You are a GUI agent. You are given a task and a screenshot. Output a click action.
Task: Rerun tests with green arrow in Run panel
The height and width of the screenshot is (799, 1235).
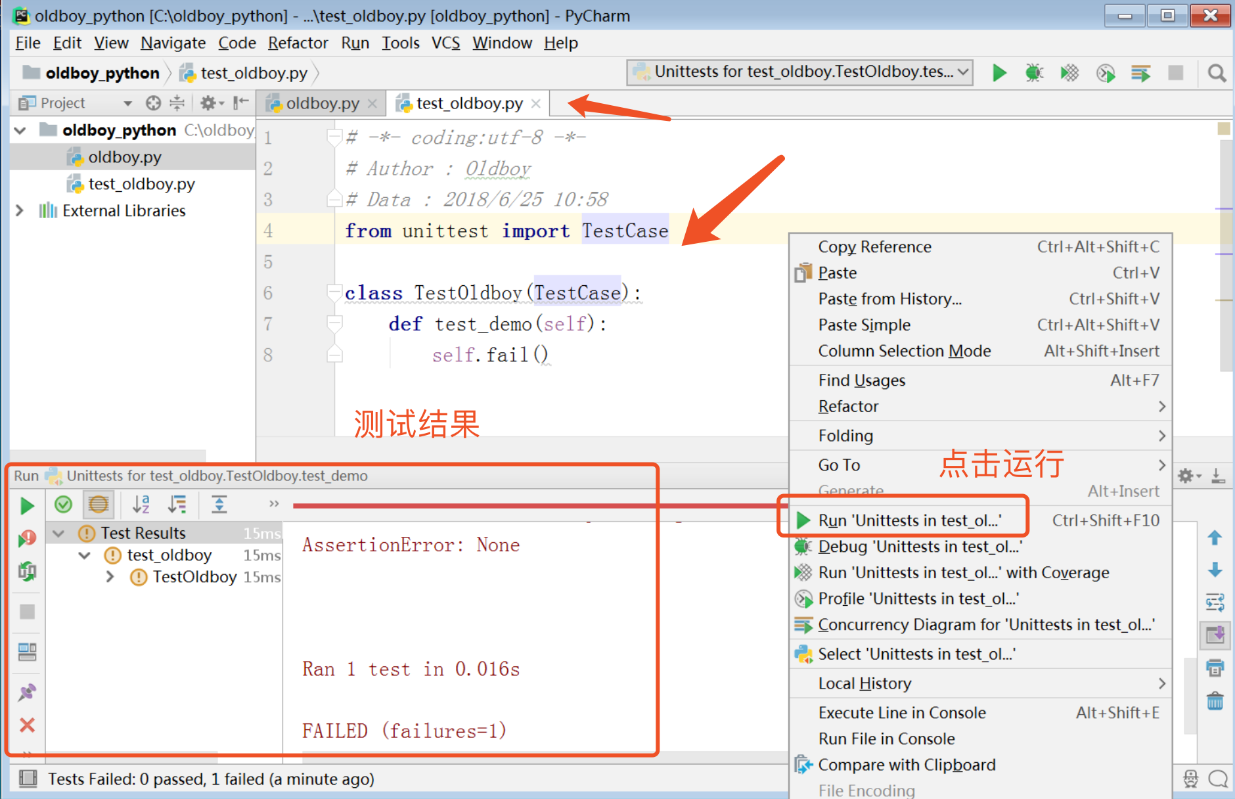(x=27, y=506)
